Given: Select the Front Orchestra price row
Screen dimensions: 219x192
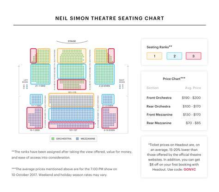Looking at the screenshot, I should coord(174,98).
